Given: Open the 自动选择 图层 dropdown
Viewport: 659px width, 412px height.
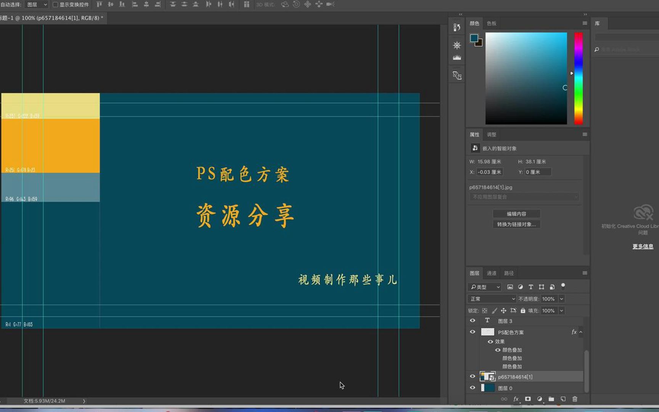Looking at the screenshot, I should tap(37, 5).
